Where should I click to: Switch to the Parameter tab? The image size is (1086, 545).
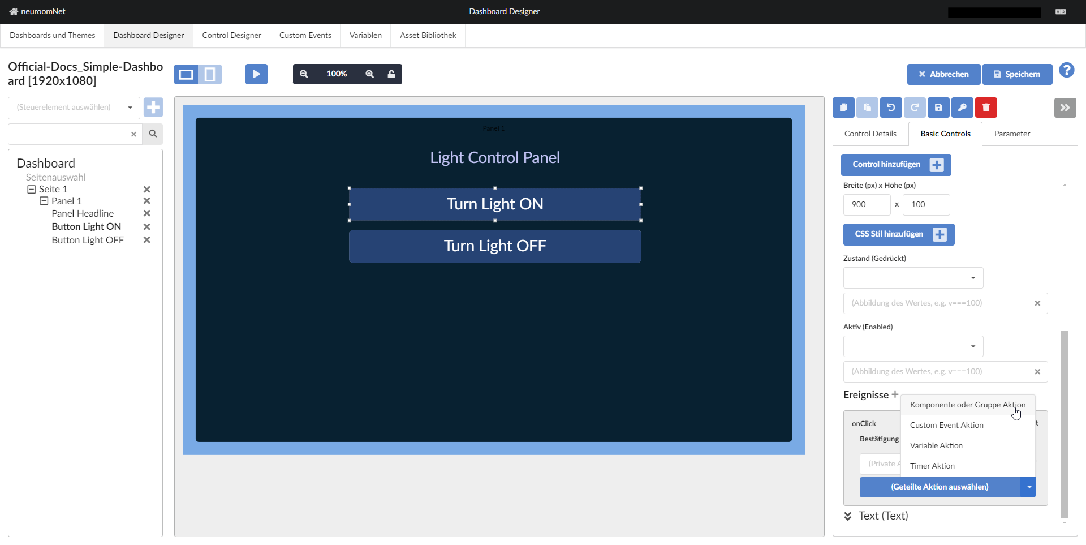tap(1012, 134)
